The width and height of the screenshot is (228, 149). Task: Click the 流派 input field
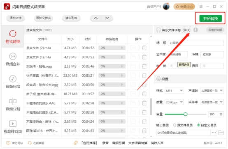click(212, 66)
